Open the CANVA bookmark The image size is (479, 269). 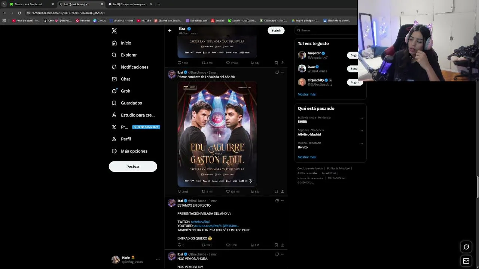pos(100,21)
